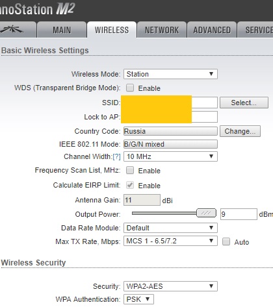Select the WIRELESS tab
Viewport: 273px width, 307px height.
pyautogui.click(x=112, y=30)
